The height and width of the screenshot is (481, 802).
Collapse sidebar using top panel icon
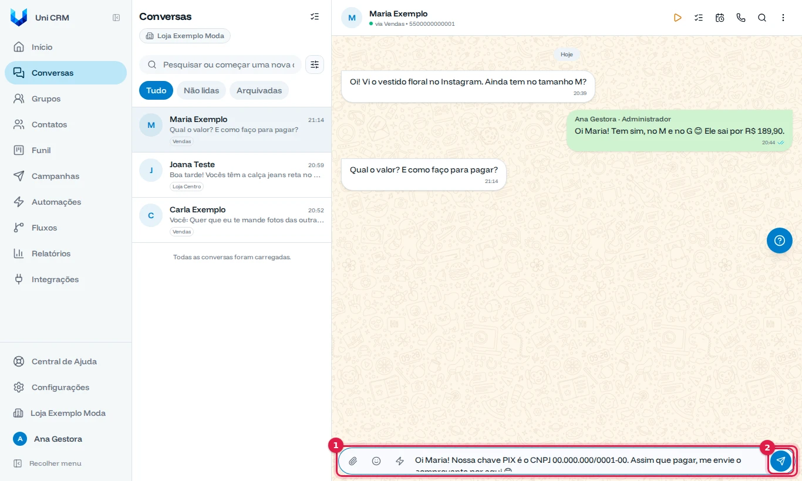[116, 18]
